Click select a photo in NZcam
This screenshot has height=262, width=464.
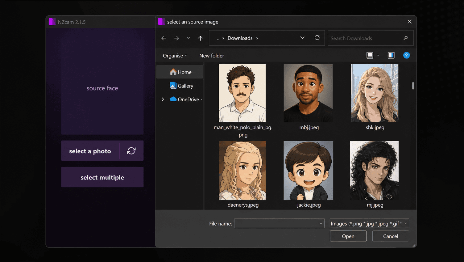(90, 151)
